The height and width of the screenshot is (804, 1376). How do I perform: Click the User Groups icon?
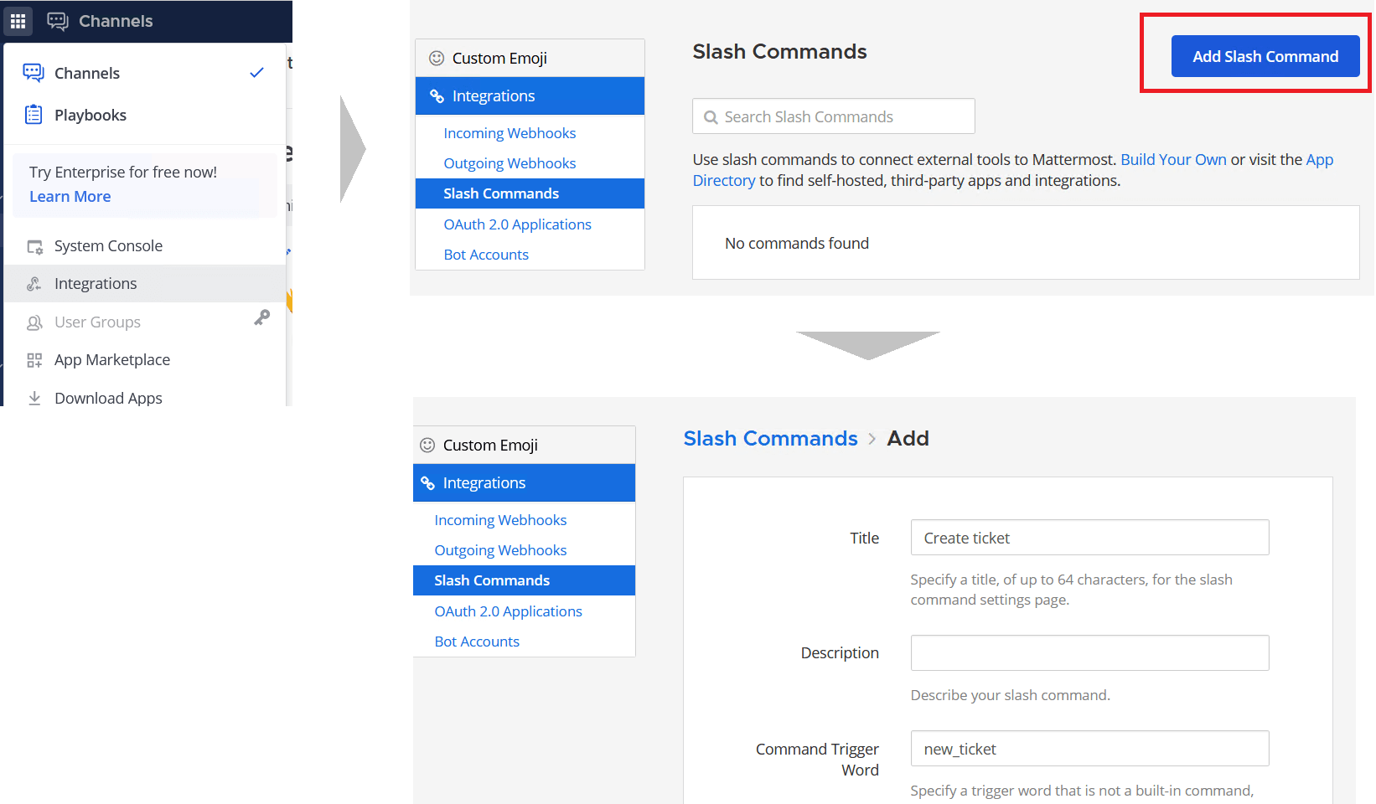pyautogui.click(x=34, y=322)
